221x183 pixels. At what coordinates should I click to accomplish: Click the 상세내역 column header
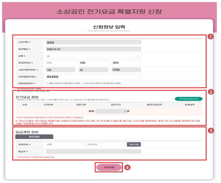point(190,105)
